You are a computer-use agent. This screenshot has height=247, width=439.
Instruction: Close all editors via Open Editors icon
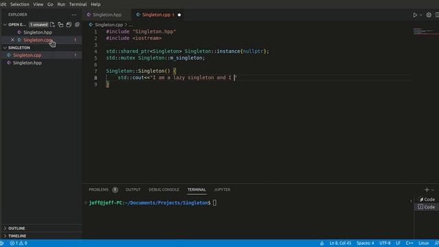pos(77,25)
